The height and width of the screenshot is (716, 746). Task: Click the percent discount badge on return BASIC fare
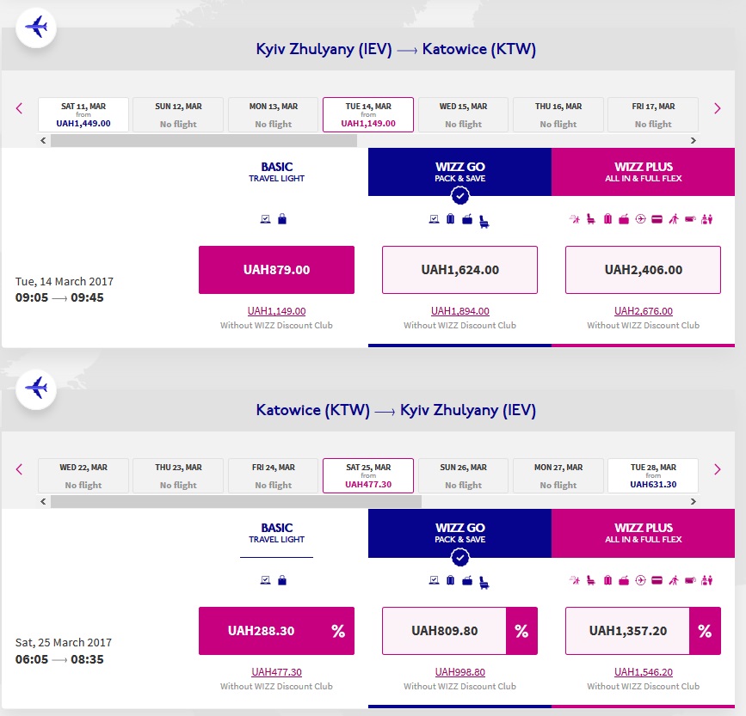(337, 631)
